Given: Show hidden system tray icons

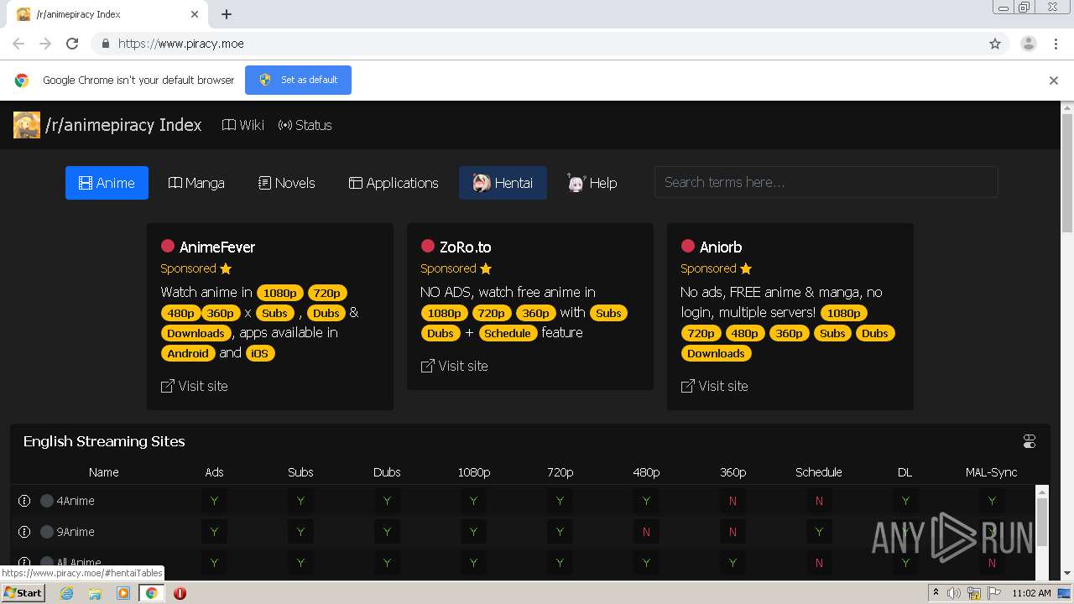Looking at the screenshot, I should tap(935, 593).
